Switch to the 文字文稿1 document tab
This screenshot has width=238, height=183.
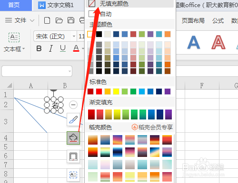tap(56, 5)
